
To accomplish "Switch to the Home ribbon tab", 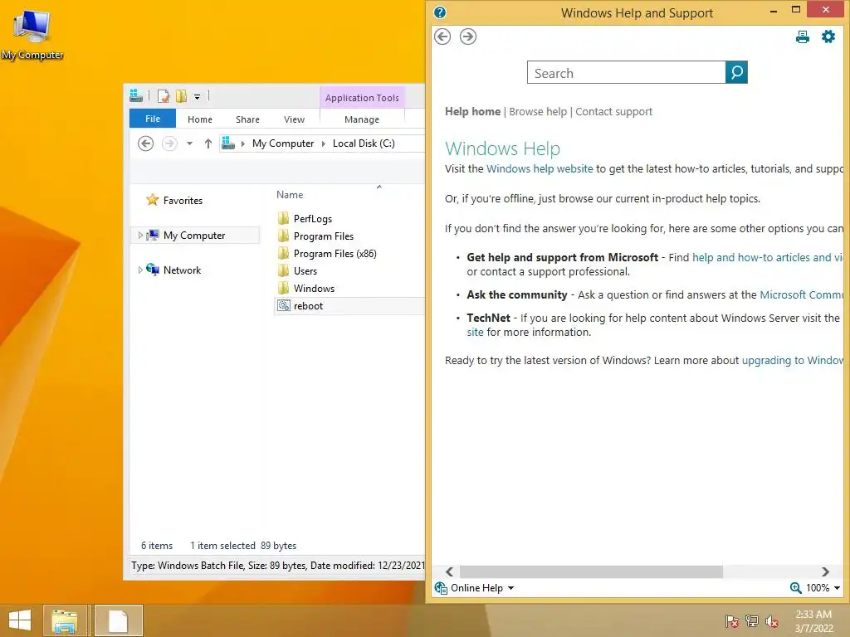I will (200, 119).
